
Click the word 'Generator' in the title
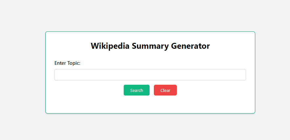(x=190, y=46)
